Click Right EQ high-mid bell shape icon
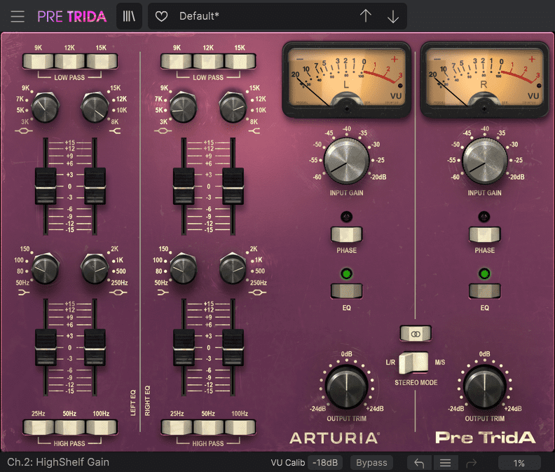Image resolution: width=555 pixels, height=472 pixels. pyautogui.click(x=163, y=131)
